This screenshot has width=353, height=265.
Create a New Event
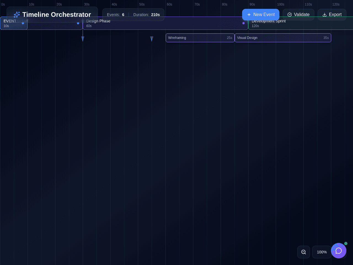(261, 15)
